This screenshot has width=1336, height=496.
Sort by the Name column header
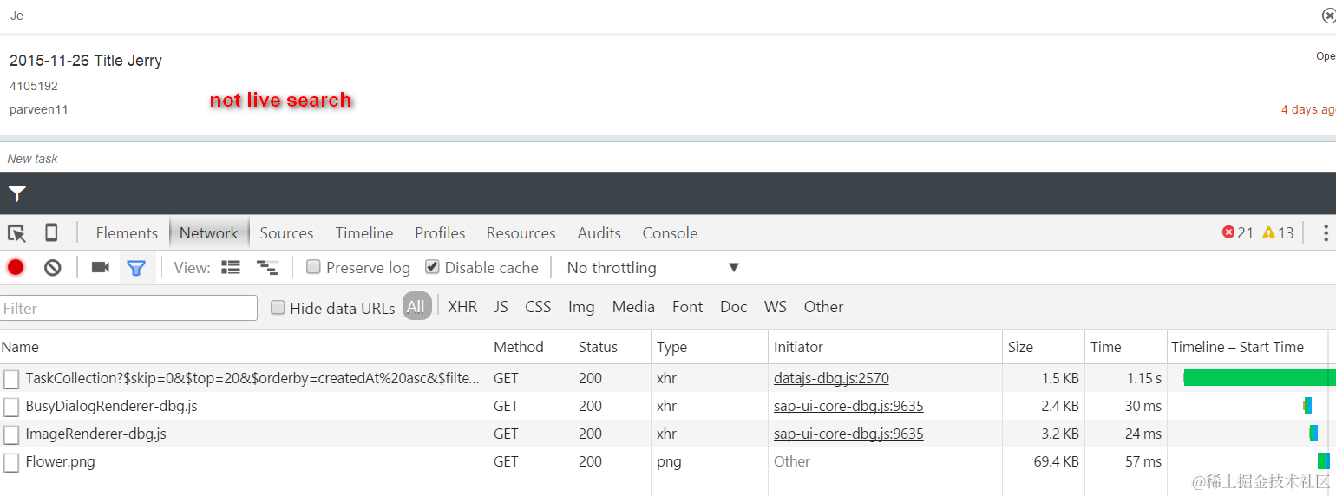(x=244, y=347)
